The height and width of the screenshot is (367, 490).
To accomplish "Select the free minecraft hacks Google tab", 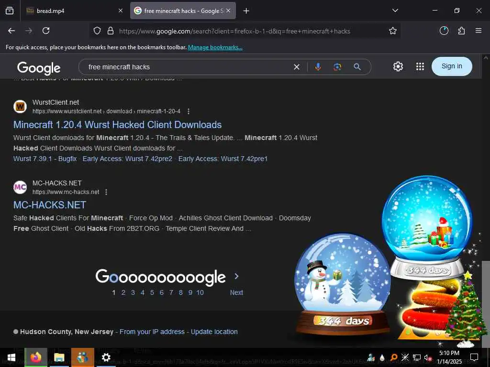I will coord(183,11).
